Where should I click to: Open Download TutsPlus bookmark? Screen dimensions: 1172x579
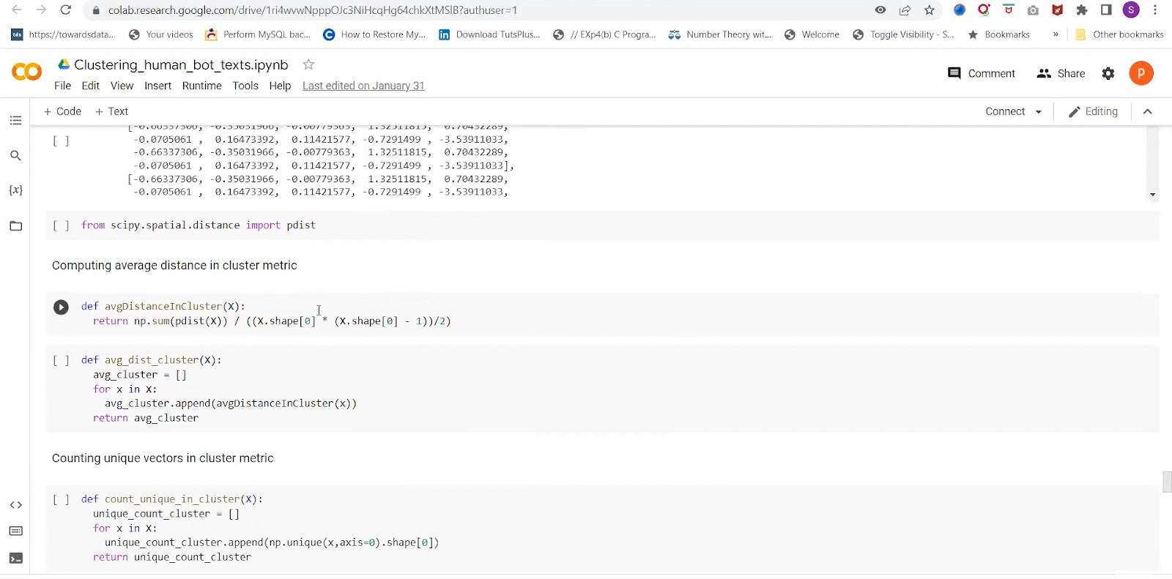pyautogui.click(x=489, y=34)
